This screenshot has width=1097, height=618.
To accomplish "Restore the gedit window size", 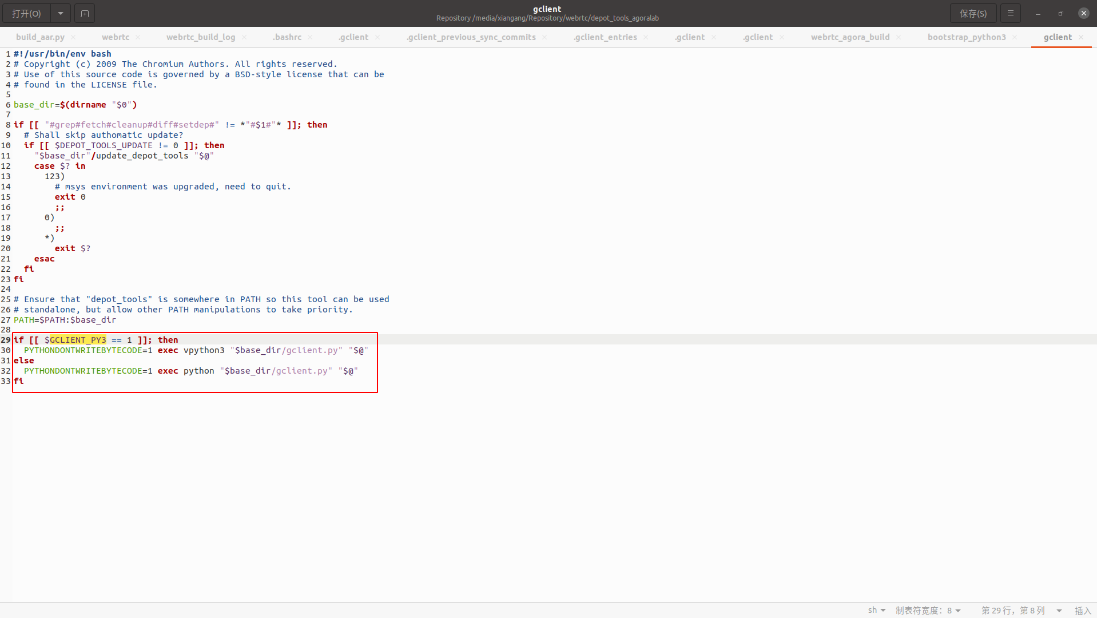I will pos(1060,13).
